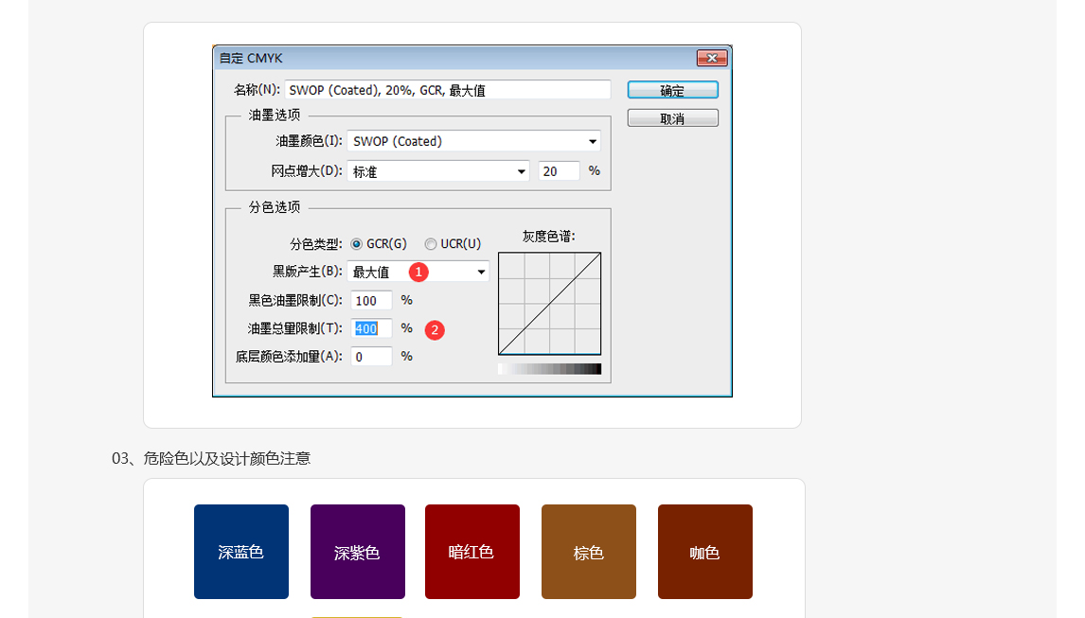Select the GCR(G) separation type
This screenshot has width=1085, height=618.
pos(357,243)
